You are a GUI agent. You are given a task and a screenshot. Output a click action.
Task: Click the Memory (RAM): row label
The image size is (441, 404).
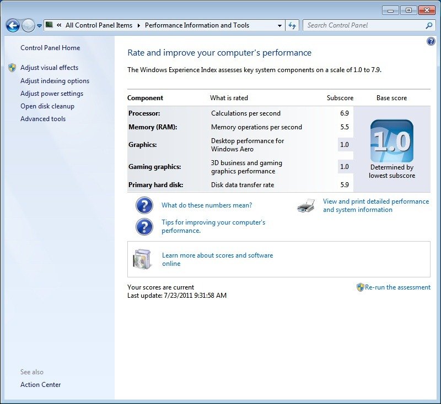[153, 127]
